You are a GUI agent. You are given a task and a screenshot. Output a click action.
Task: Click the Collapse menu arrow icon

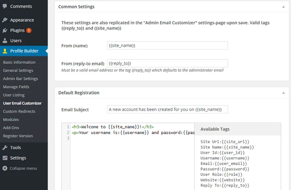(x=5, y=168)
